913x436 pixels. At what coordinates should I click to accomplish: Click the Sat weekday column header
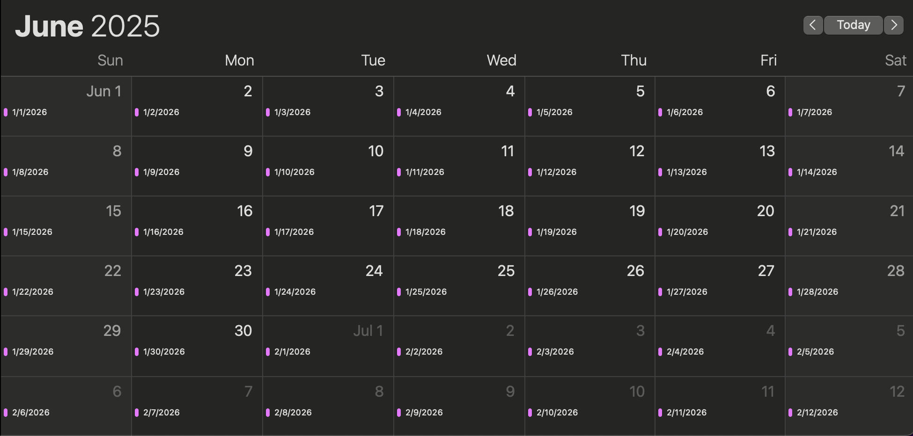(x=895, y=60)
